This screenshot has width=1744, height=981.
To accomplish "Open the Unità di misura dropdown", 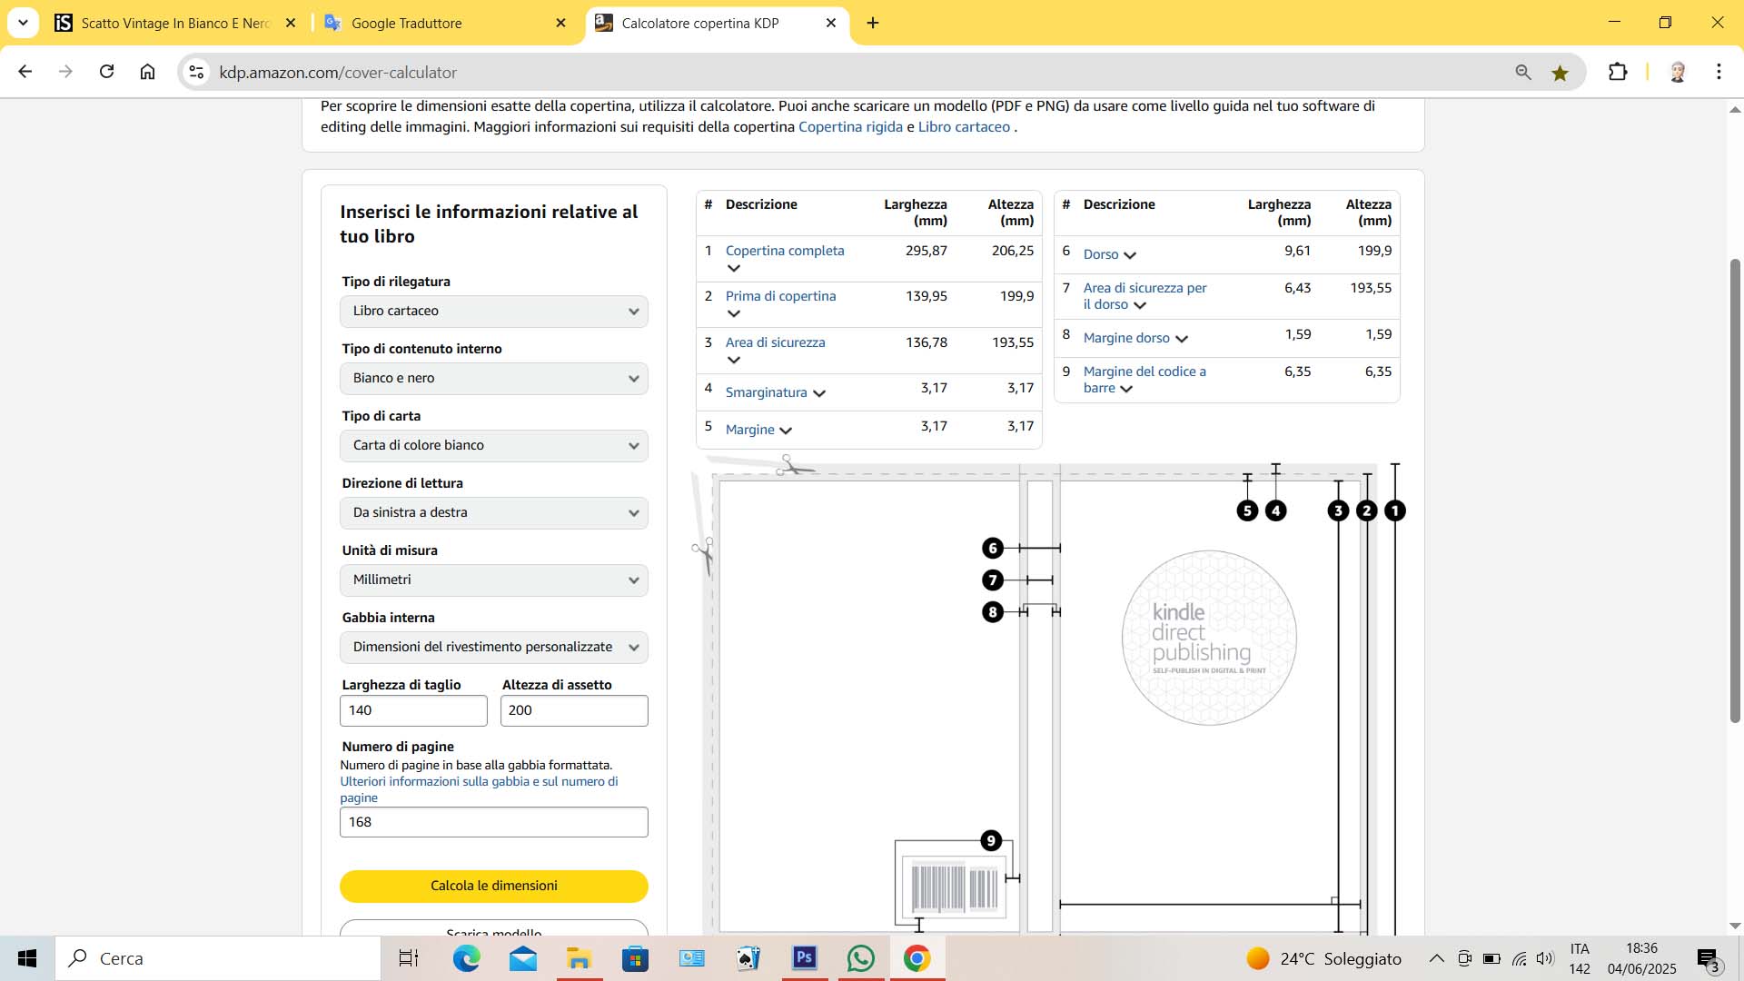I will tap(493, 580).
